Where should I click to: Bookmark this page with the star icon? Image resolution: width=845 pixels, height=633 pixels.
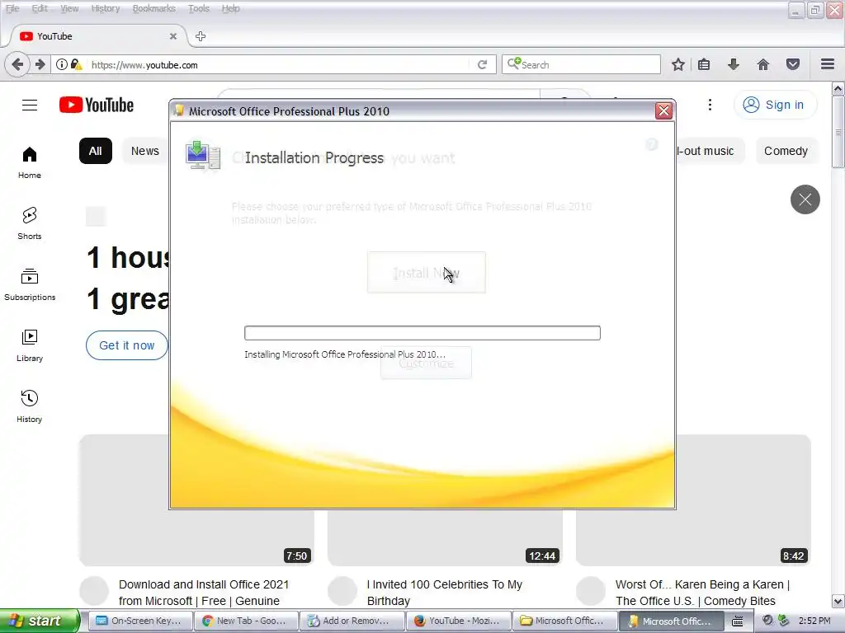(x=678, y=64)
